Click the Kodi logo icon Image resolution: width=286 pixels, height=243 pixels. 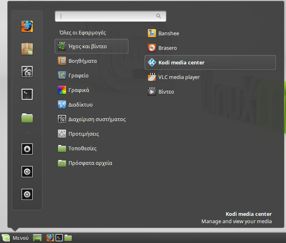pyautogui.click(x=152, y=62)
